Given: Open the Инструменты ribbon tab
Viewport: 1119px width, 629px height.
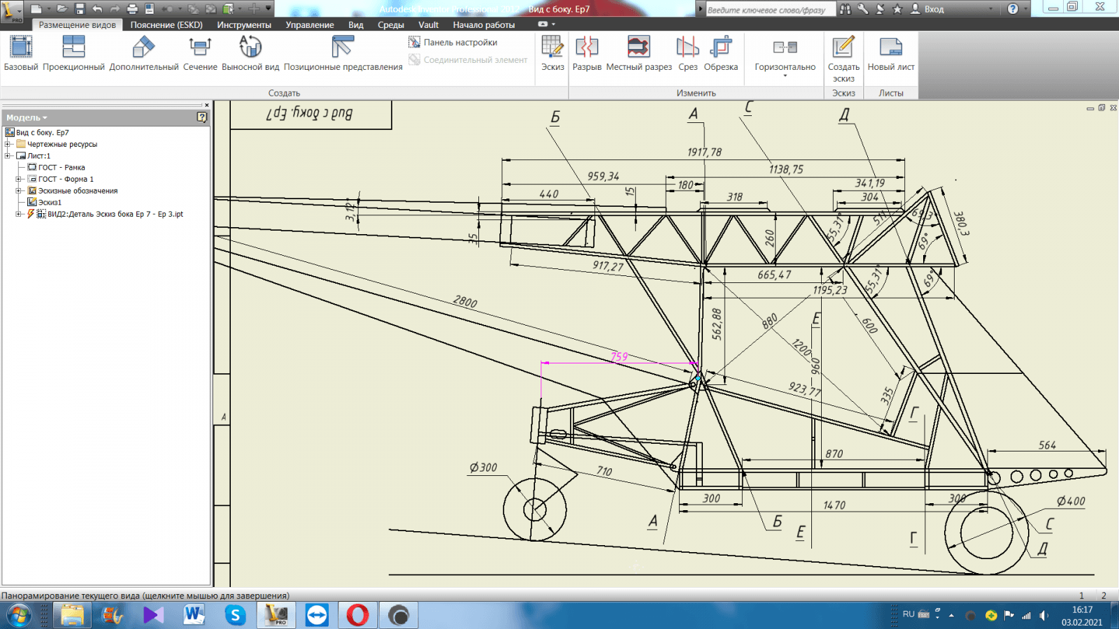Looking at the screenshot, I should pos(243,24).
